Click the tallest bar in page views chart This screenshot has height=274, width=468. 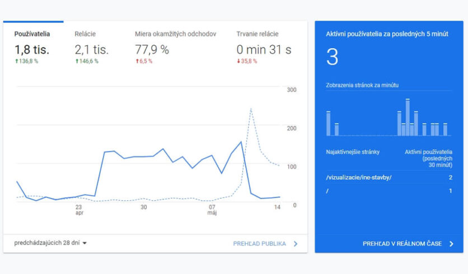point(408,117)
